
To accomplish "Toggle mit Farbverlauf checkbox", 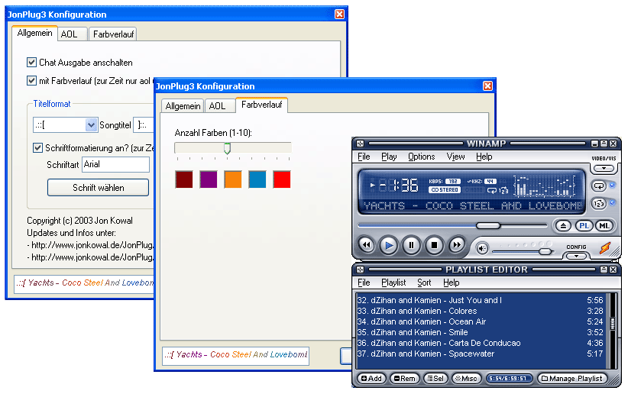I will [31, 80].
